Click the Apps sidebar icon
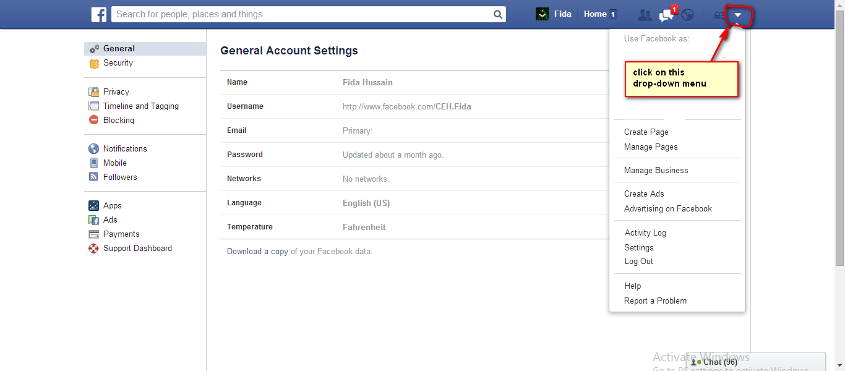 click(94, 205)
